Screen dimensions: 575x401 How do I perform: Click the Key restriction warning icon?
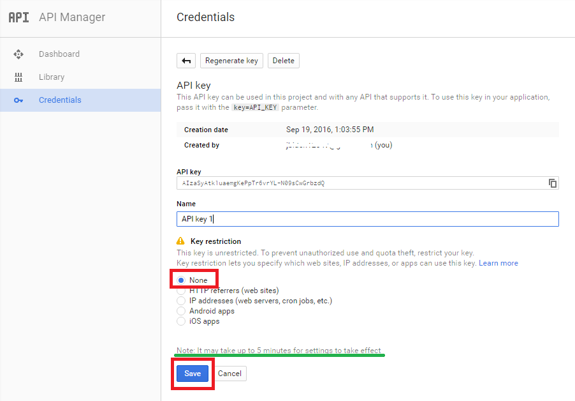coord(180,241)
